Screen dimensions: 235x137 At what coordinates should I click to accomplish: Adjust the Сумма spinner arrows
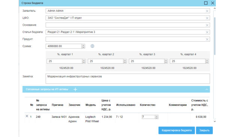(84, 46)
